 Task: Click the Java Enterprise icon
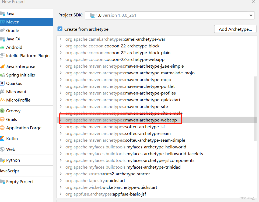tap(2, 66)
